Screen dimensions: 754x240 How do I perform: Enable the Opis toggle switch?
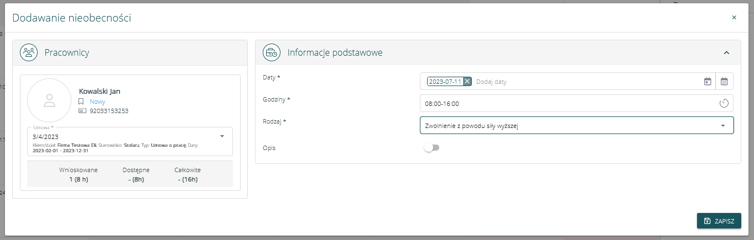tap(431, 148)
